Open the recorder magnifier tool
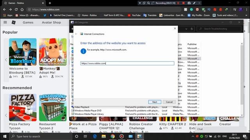This screenshot has height=140, width=250. coord(148,3)
